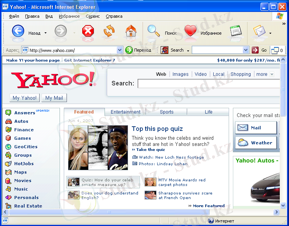This screenshot has height=226, width=289.
Task: Click the horizontal scrollbar right arrow
Action: pyautogui.click(x=276, y=212)
